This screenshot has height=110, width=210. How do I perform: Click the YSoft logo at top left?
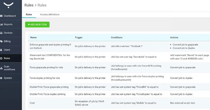pyautogui.click(x=8, y=5)
